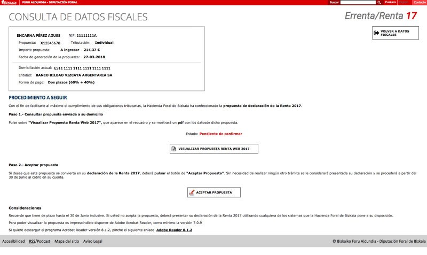Click Visualizar Propuesta Renta Web 2017 button
The image size is (427, 255).
click(x=214, y=149)
